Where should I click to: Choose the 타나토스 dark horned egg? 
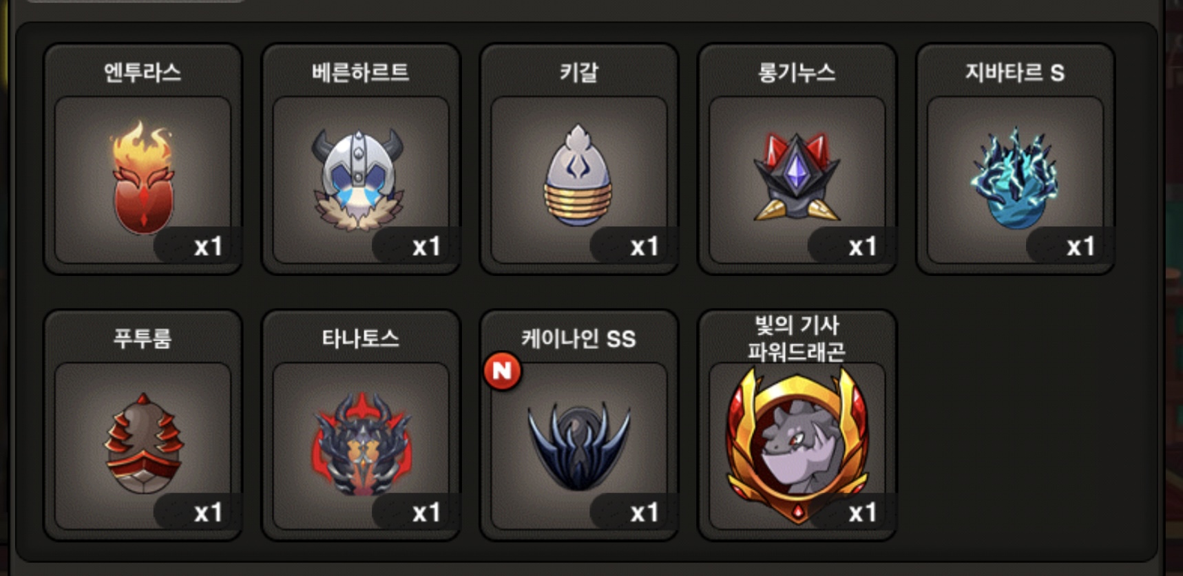point(361,443)
